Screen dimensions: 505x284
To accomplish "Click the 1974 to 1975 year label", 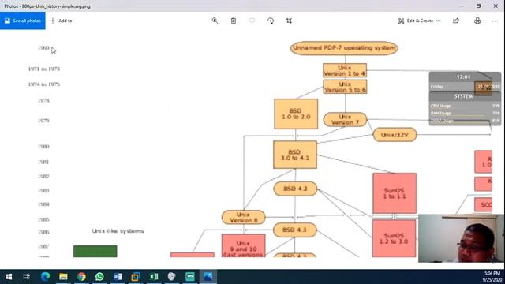I will (44, 84).
